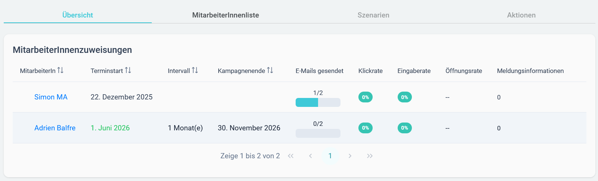Switch to the Übersicht tab
Image resolution: width=598 pixels, height=181 pixels.
78,15
